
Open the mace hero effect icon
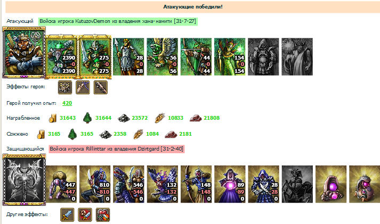(x=101, y=87)
